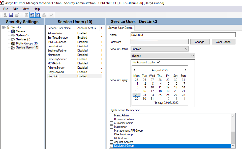This screenshot has width=242, height=149.
Task: Select DevLink3 row in service users list
Action: (74, 76)
